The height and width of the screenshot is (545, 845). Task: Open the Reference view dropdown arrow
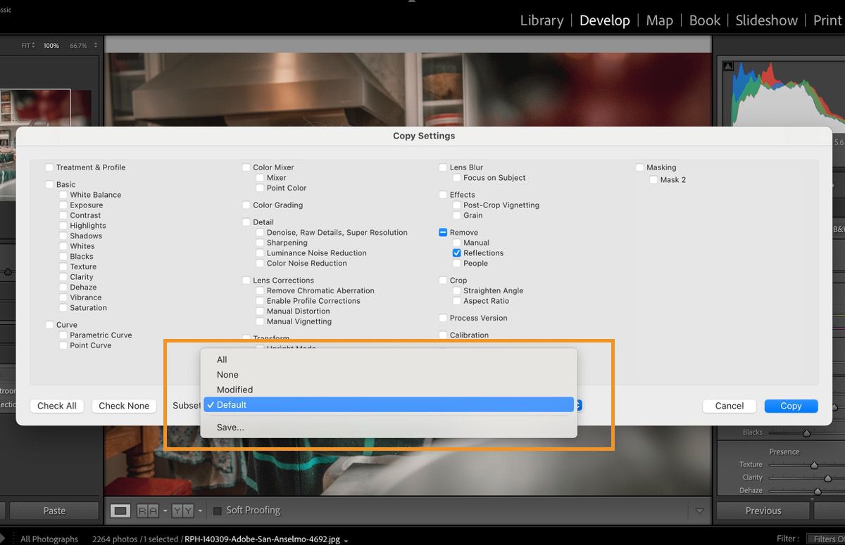[165, 511]
